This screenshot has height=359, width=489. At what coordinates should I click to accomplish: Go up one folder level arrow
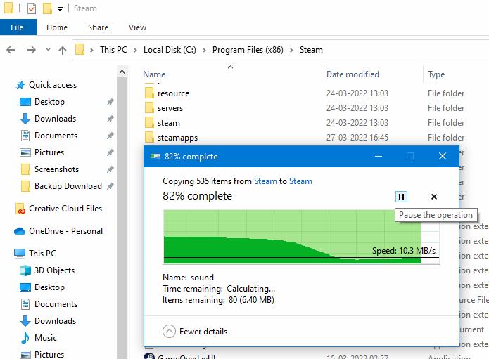pos(63,50)
